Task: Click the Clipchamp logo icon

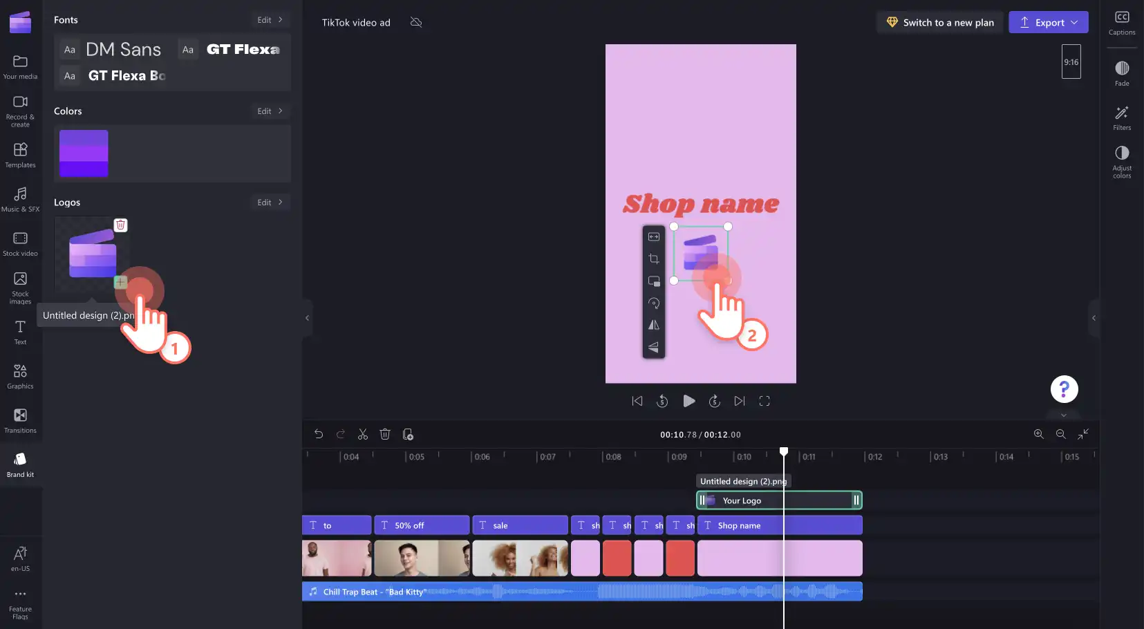Action: click(20, 22)
